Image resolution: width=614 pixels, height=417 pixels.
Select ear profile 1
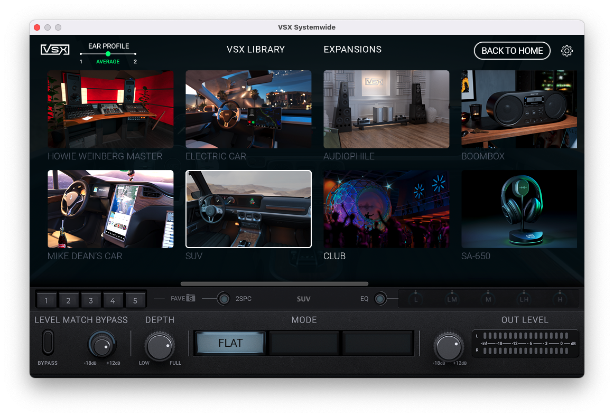tap(81, 61)
